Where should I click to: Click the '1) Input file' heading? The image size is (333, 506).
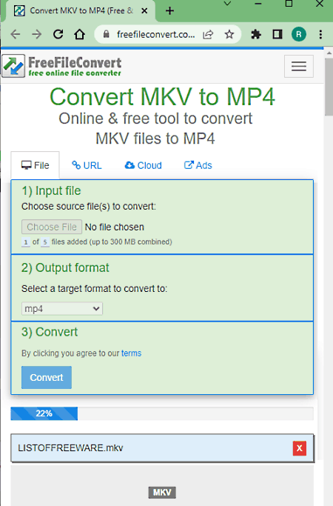click(x=51, y=190)
